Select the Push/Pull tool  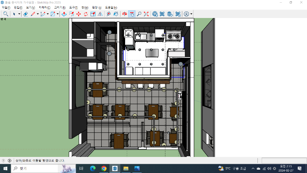pyautogui.click(x=64, y=14)
